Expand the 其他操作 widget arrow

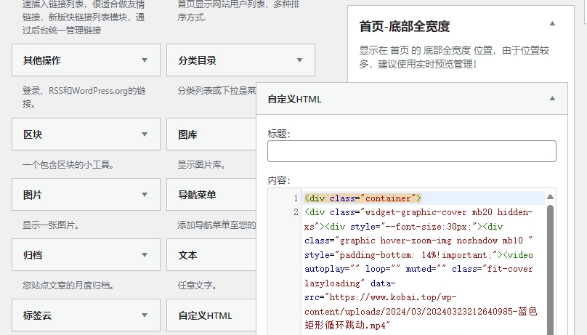pos(145,60)
